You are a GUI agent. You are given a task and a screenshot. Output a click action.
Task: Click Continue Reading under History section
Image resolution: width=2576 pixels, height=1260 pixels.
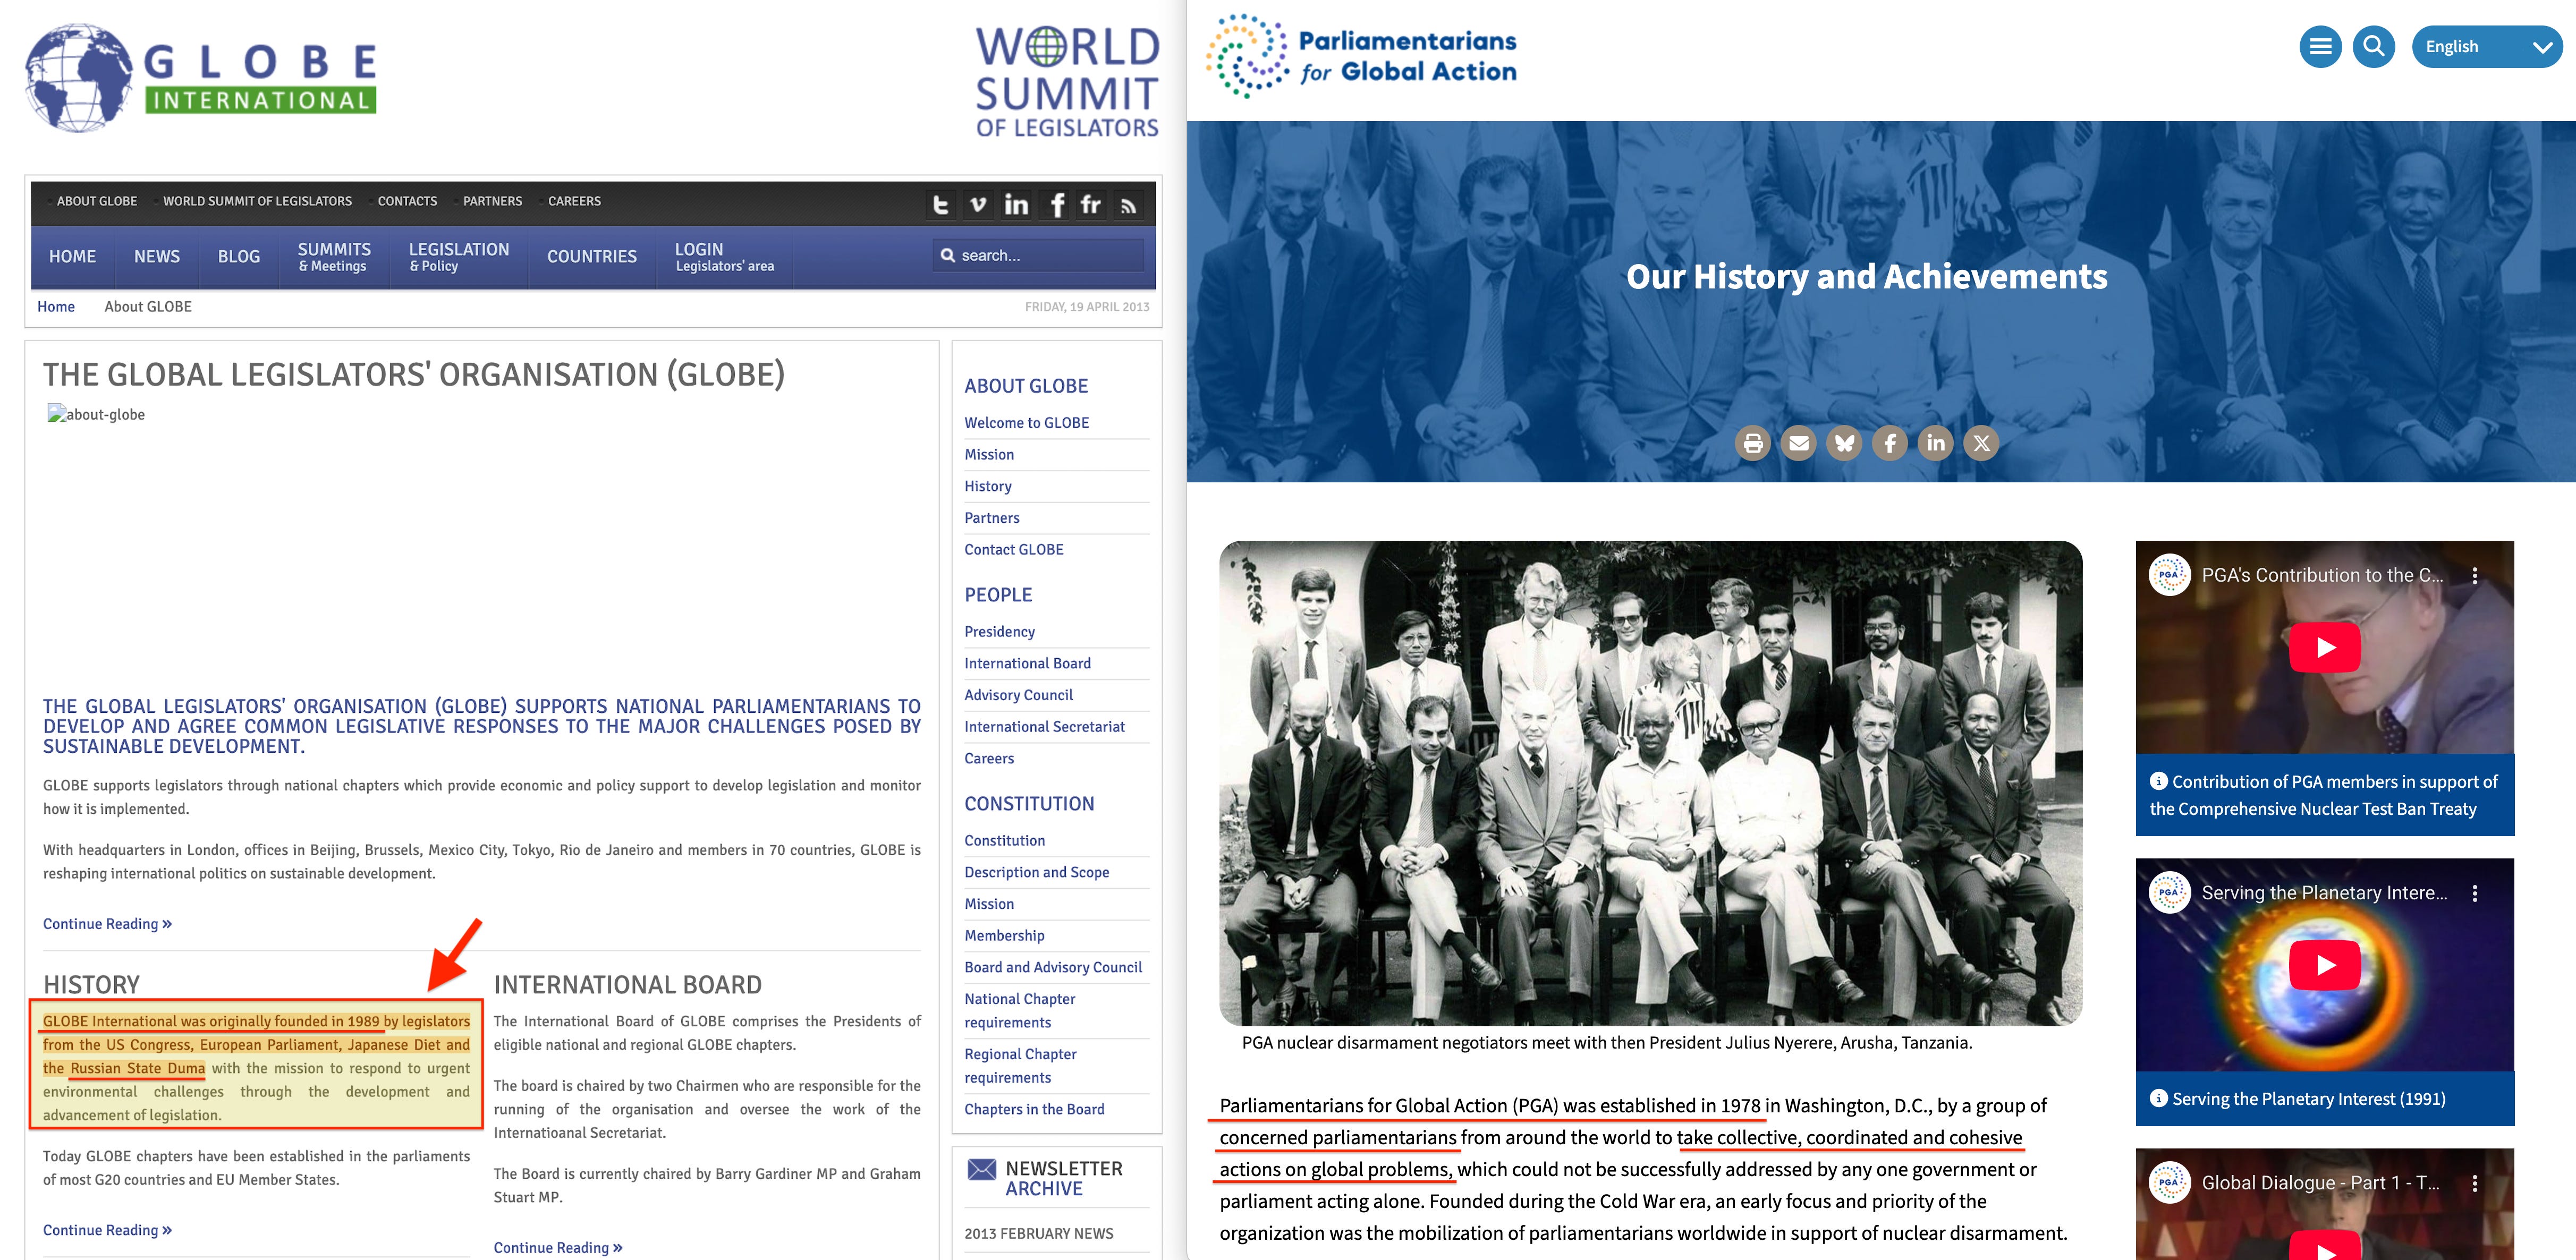107,1230
